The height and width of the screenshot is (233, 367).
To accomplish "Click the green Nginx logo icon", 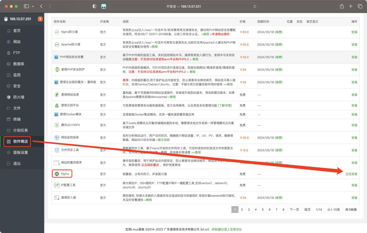I will 57,174.
